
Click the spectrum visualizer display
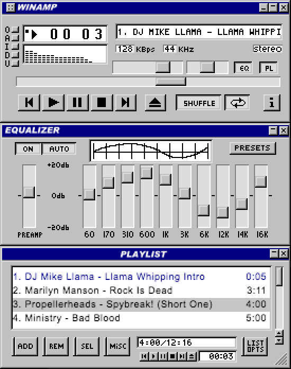click(x=65, y=54)
